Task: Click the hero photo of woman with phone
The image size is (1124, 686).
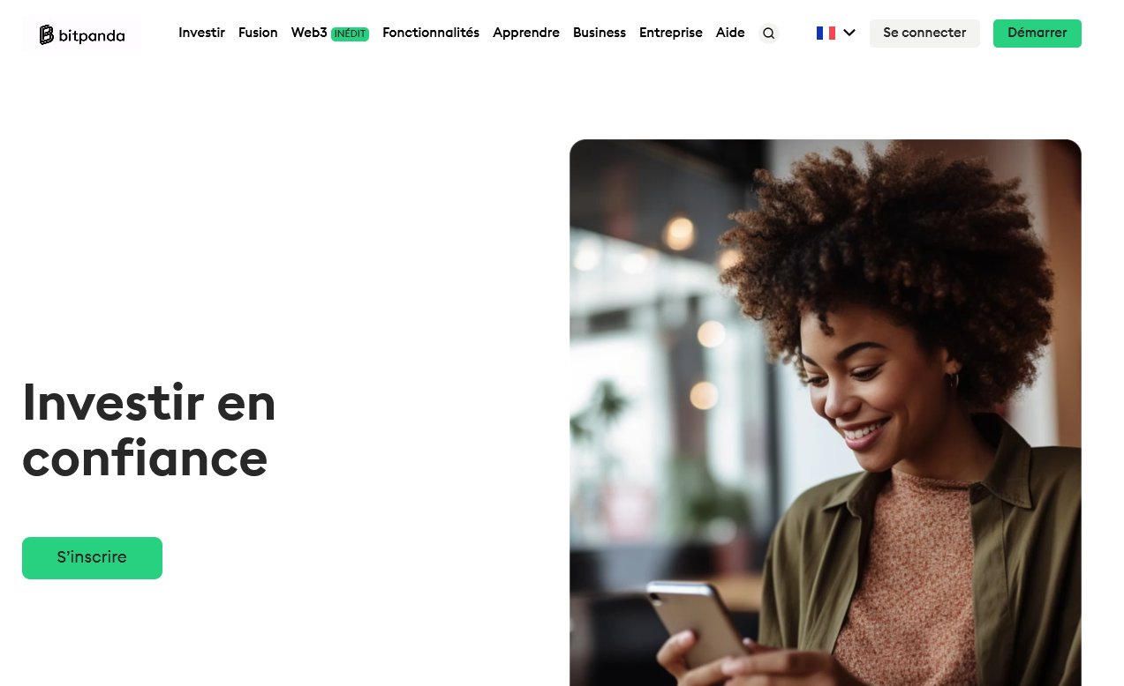Action: click(x=826, y=413)
